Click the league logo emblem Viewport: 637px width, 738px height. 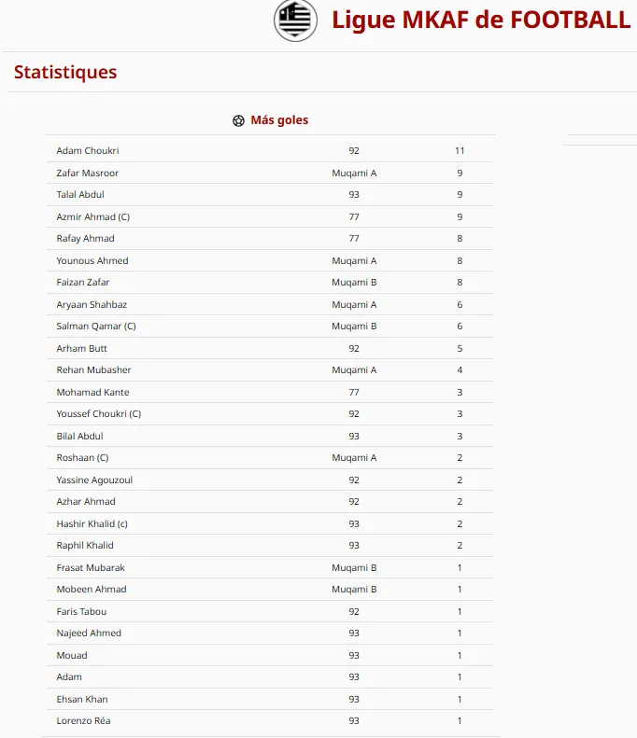click(x=295, y=21)
